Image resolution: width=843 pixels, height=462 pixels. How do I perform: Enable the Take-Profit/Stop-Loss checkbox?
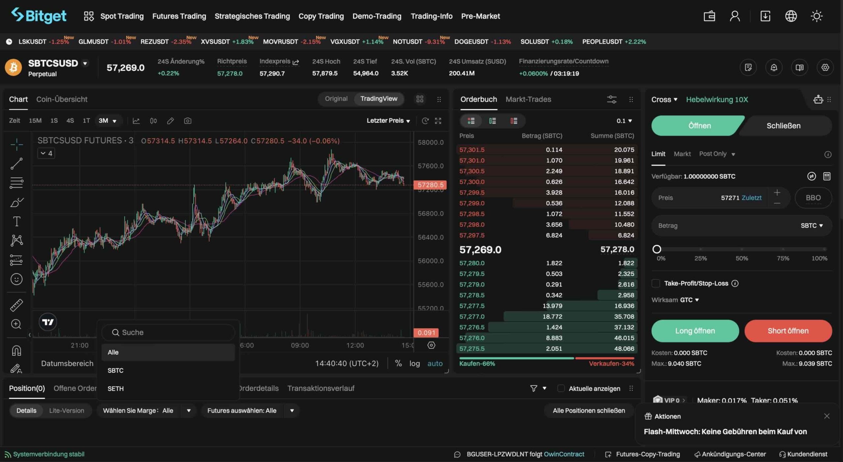coord(656,283)
